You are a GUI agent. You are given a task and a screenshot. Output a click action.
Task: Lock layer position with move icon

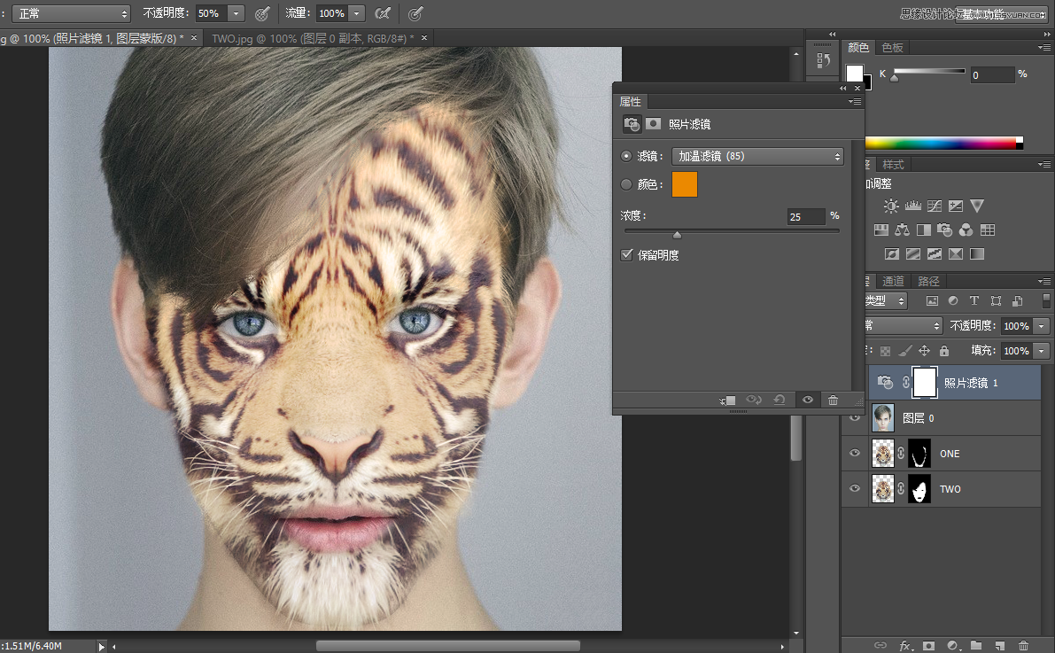tap(925, 351)
